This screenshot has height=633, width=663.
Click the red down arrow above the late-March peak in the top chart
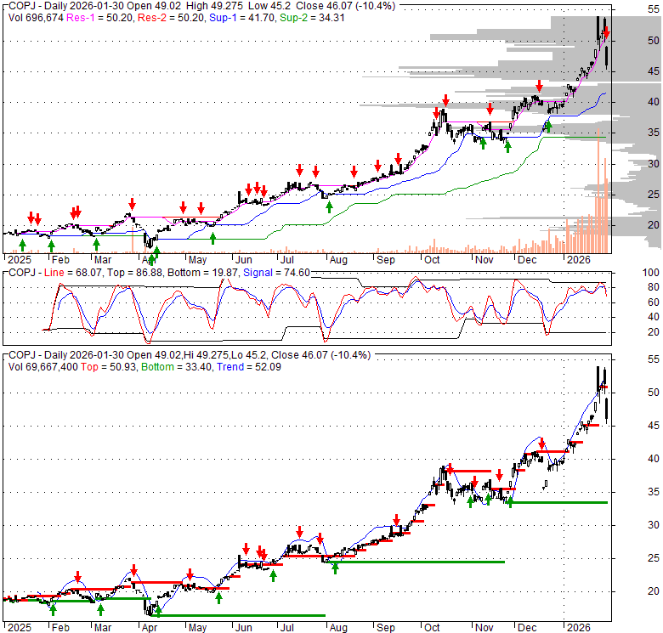tap(132, 204)
